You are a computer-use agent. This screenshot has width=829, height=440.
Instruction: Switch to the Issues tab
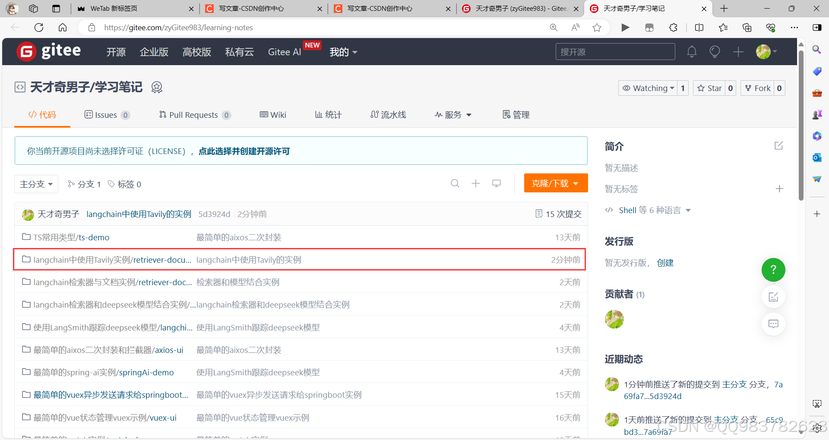point(105,115)
